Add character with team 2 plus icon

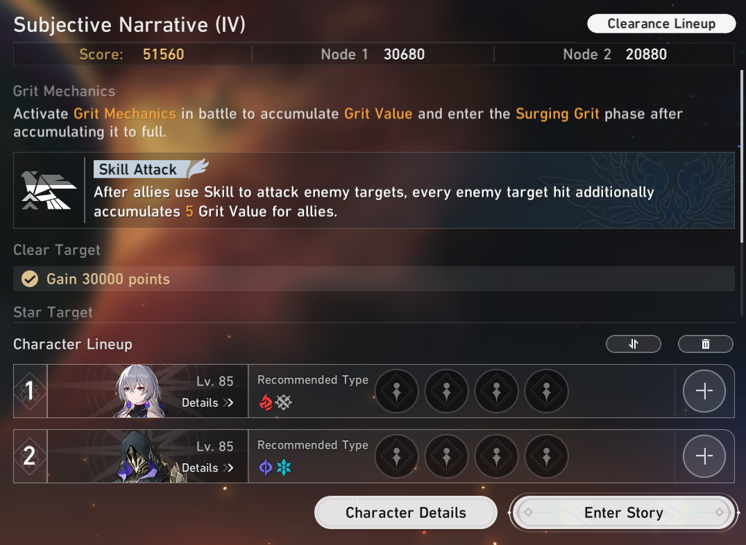[704, 456]
